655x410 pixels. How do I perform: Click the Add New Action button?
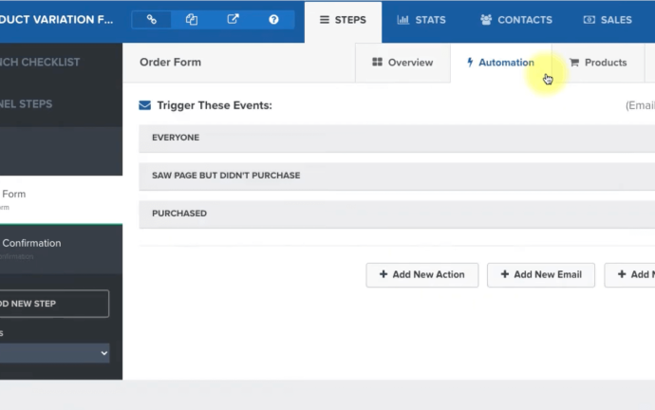[421, 274]
